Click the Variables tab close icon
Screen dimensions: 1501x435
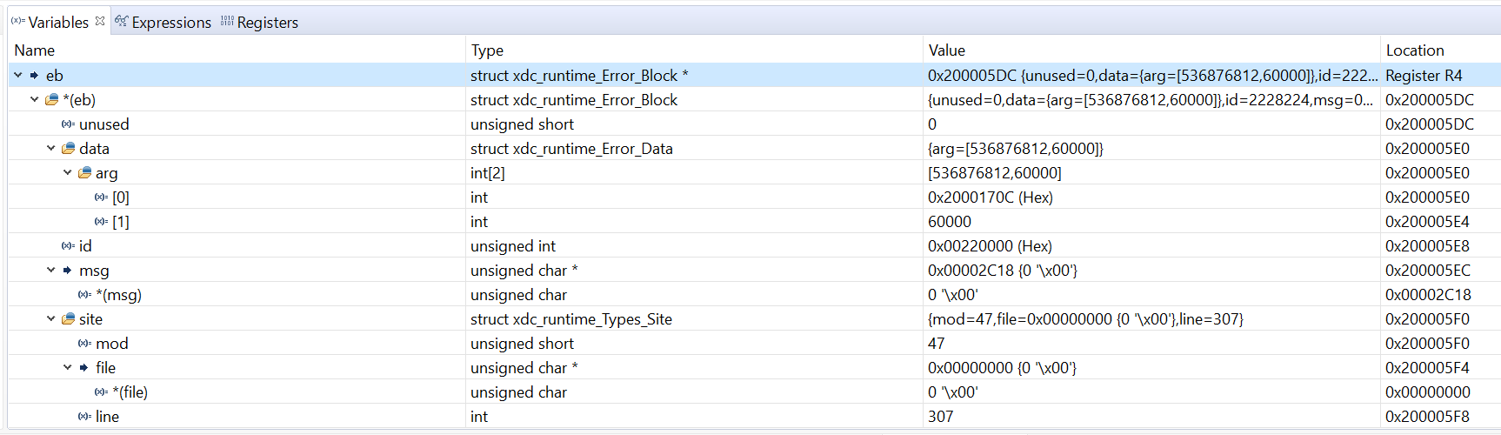100,21
